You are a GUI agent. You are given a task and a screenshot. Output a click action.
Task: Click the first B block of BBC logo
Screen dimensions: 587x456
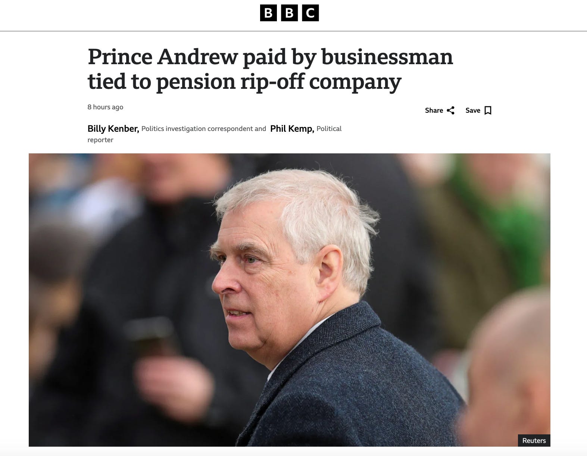(x=268, y=13)
